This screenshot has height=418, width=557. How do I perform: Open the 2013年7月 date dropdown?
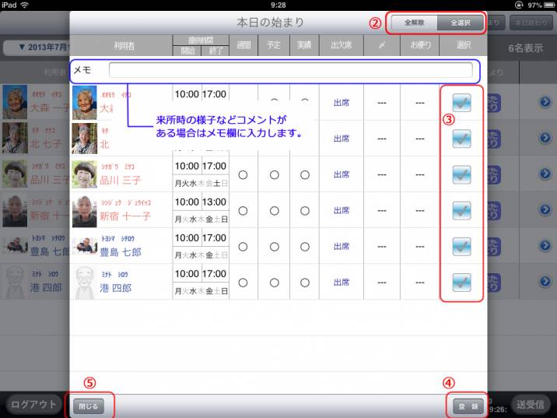(x=35, y=48)
